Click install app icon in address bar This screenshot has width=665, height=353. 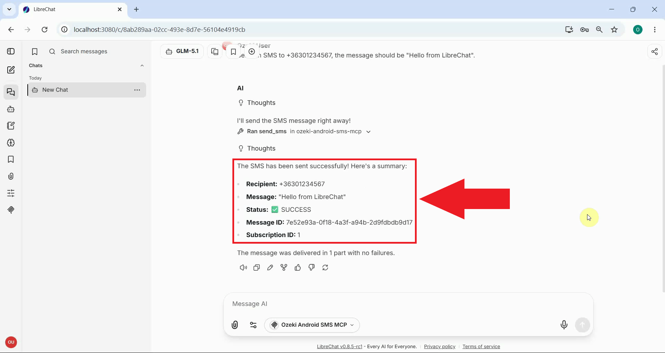point(569,30)
